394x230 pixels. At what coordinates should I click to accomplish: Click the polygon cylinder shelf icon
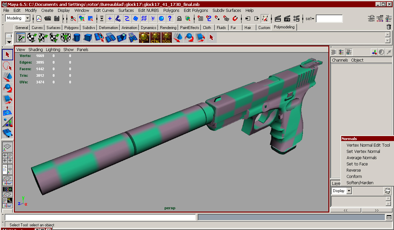point(77,38)
